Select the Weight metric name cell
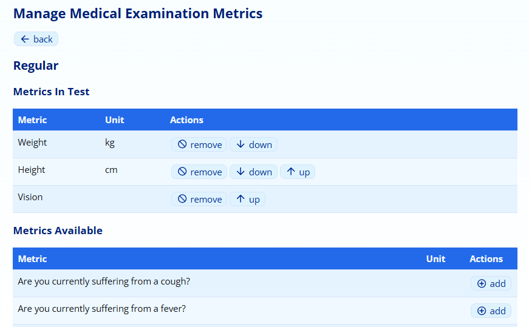This screenshot has height=327, width=529. (32, 143)
